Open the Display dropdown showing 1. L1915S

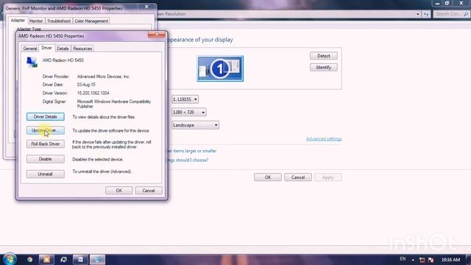tap(185, 99)
